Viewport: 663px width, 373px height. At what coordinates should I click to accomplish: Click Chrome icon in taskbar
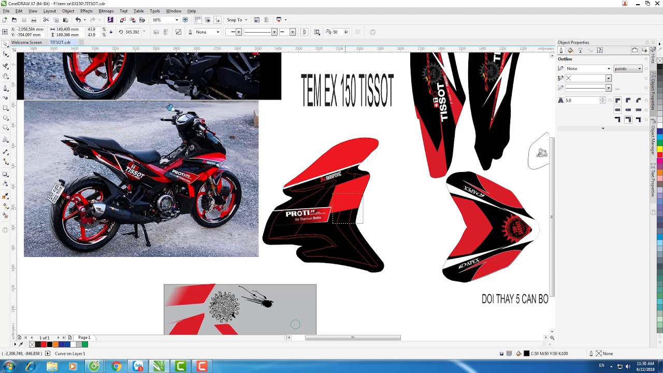point(116,367)
